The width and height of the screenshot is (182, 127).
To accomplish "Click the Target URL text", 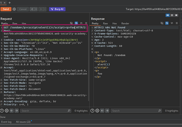I will tap(154, 9).
